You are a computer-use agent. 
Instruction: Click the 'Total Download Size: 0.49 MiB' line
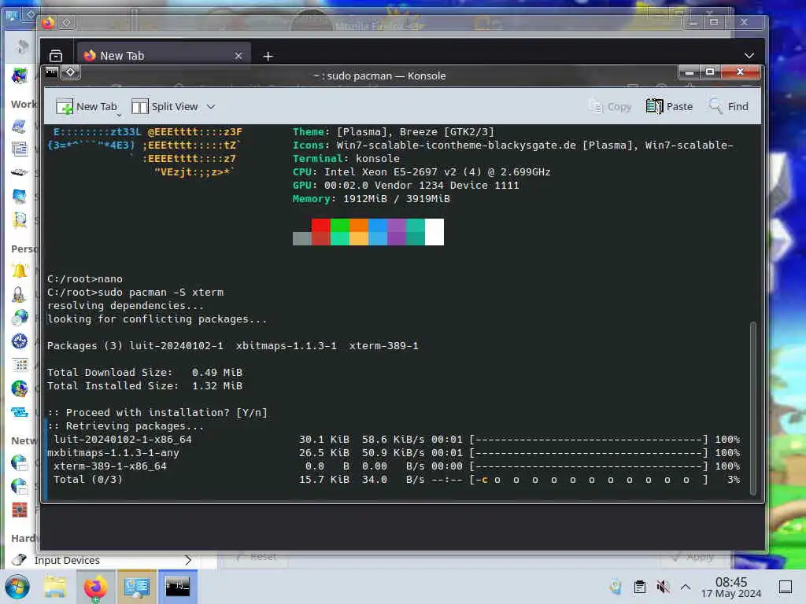pos(145,372)
